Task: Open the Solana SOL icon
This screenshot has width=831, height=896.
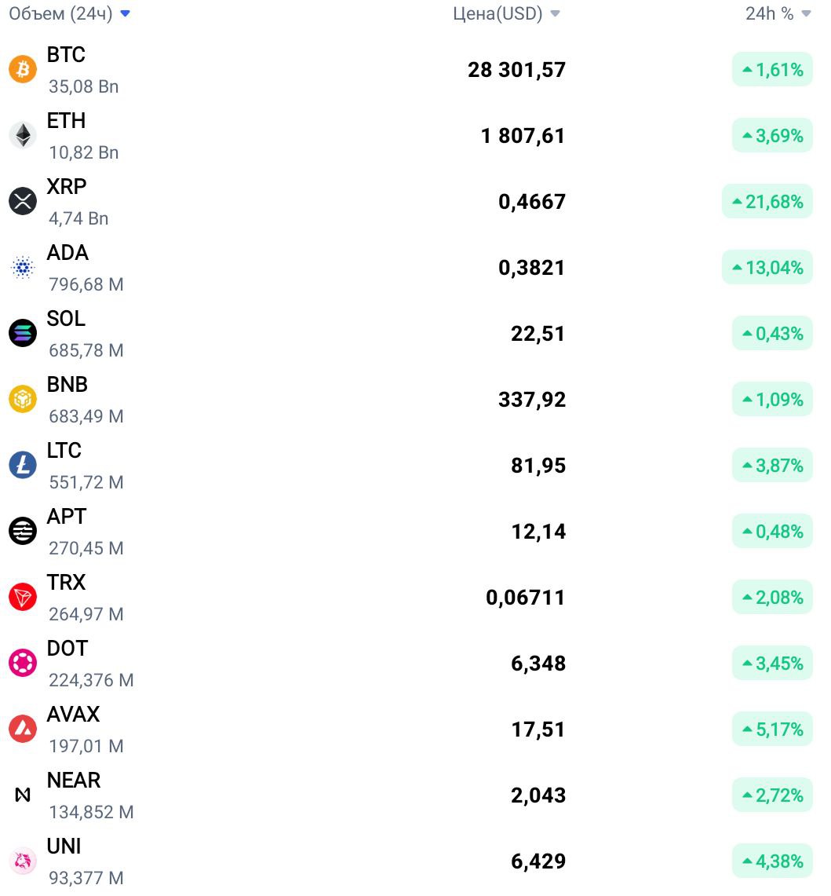Action: click(x=23, y=333)
